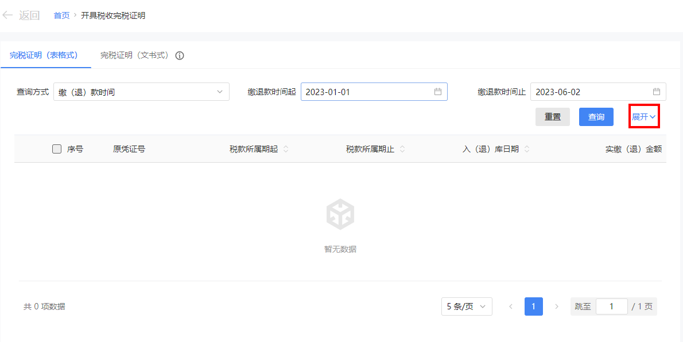Click the 查询 button
This screenshot has height=342, width=683.
(x=596, y=117)
